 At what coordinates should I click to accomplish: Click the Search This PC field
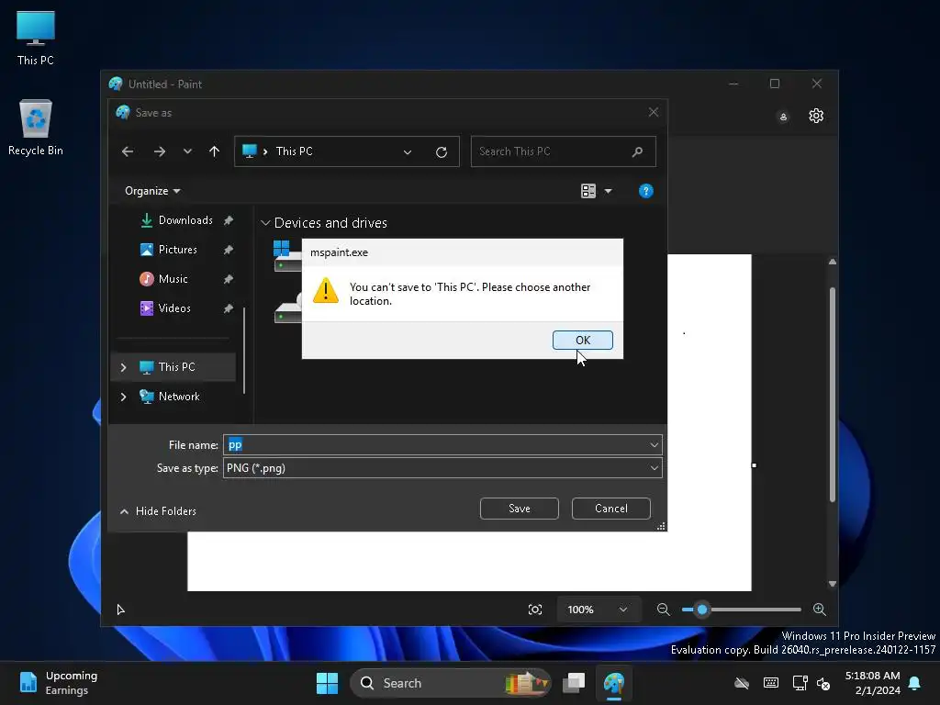pos(563,151)
